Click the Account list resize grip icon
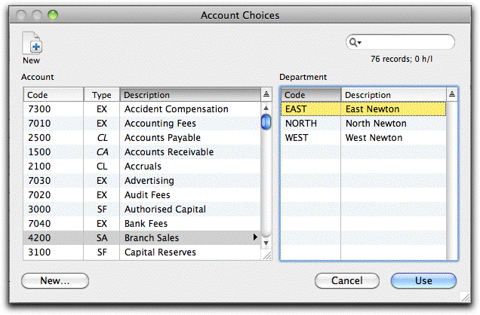 [267, 255]
